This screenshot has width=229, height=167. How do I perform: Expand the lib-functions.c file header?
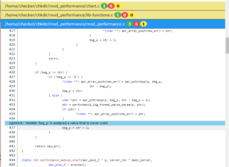pos(113,15)
